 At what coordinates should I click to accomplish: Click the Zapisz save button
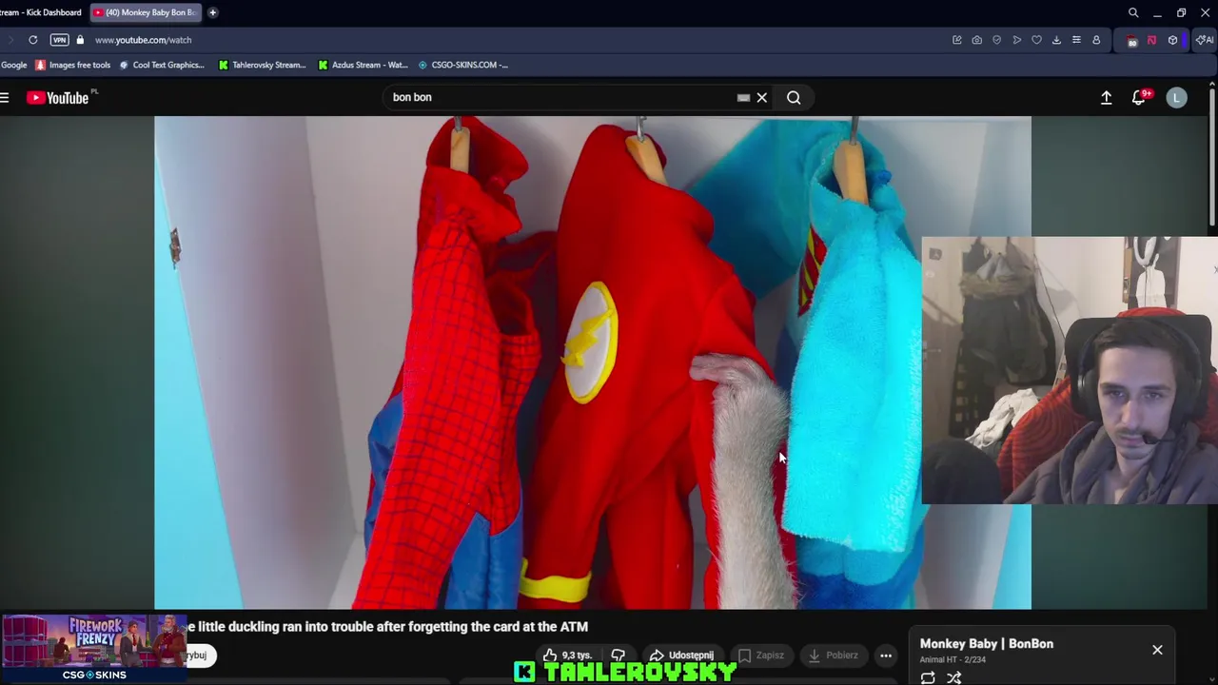pyautogui.click(x=761, y=655)
